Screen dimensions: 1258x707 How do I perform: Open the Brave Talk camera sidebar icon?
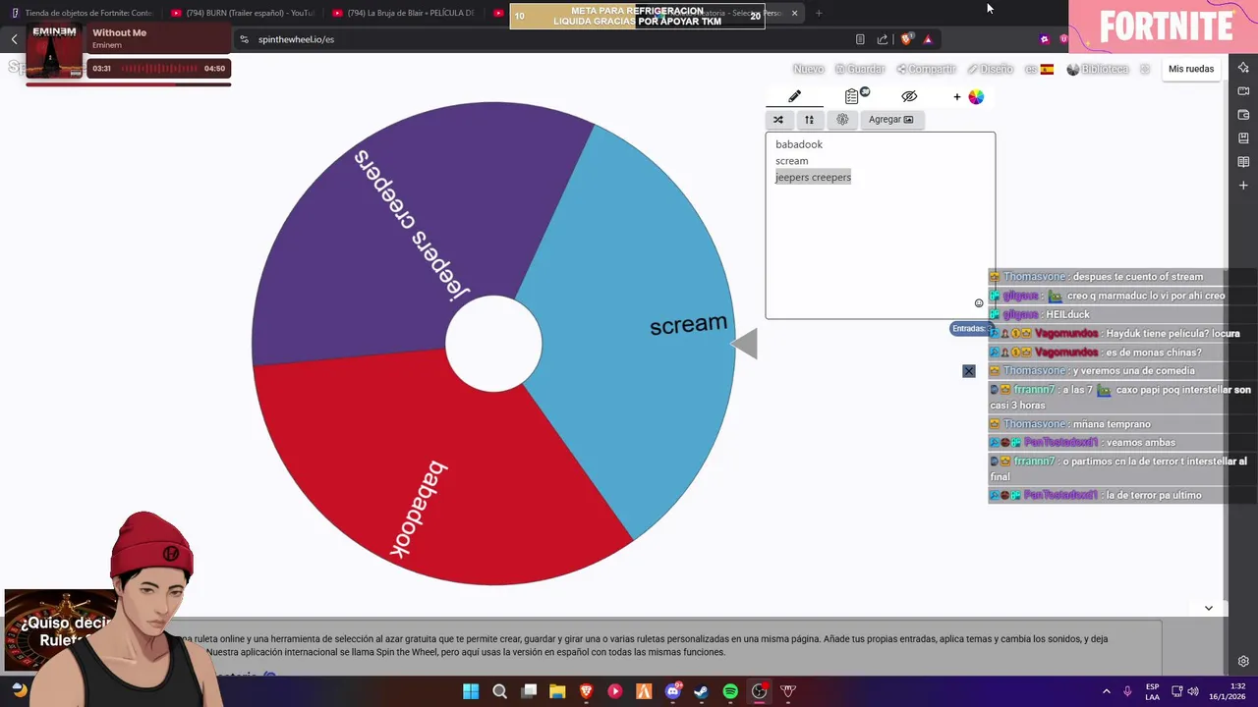pyautogui.click(x=1243, y=91)
